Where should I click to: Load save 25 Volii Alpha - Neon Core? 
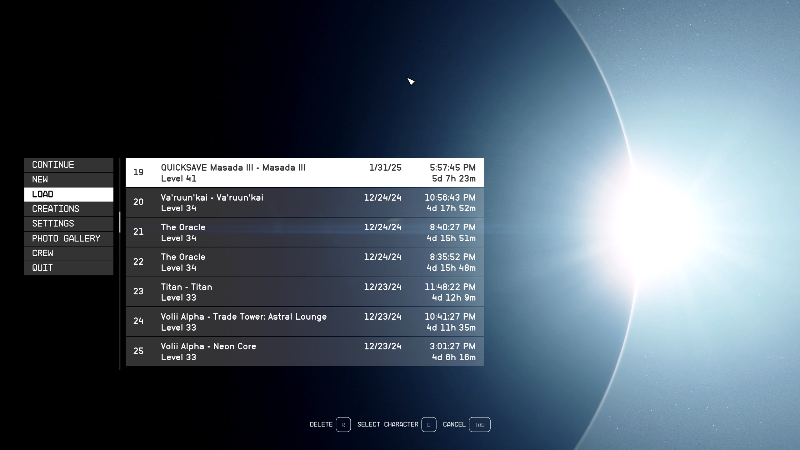(x=304, y=351)
